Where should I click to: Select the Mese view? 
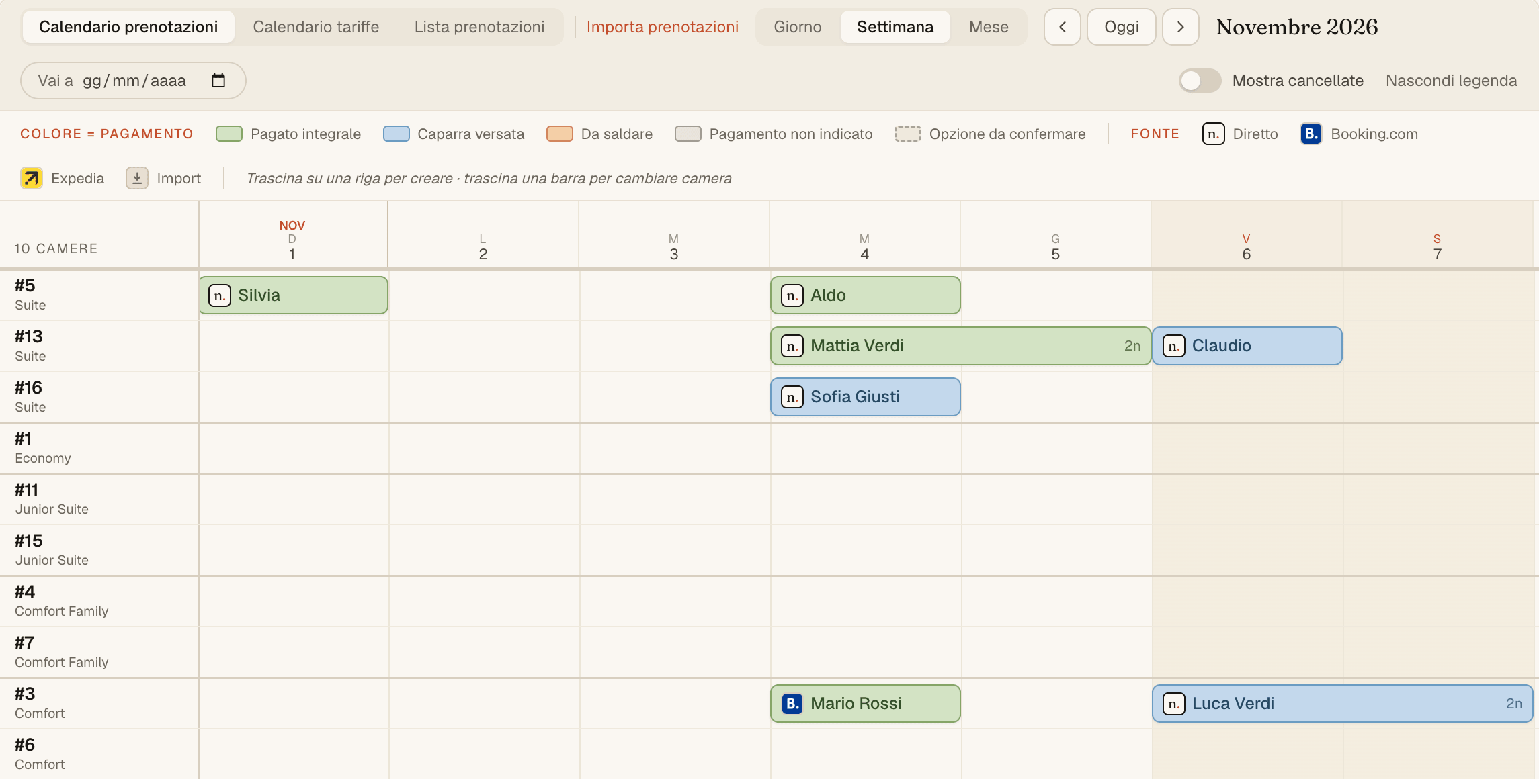(989, 27)
